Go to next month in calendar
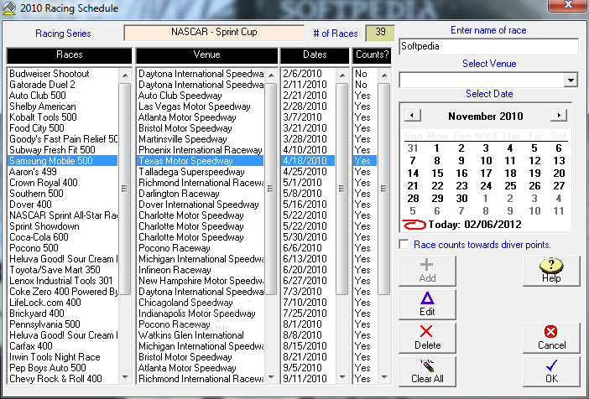589x399 pixels. (559, 115)
